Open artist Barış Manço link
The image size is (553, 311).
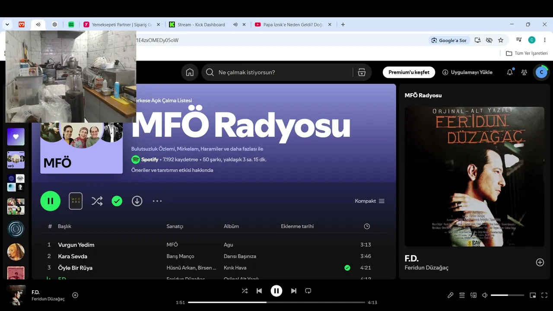(x=180, y=256)
